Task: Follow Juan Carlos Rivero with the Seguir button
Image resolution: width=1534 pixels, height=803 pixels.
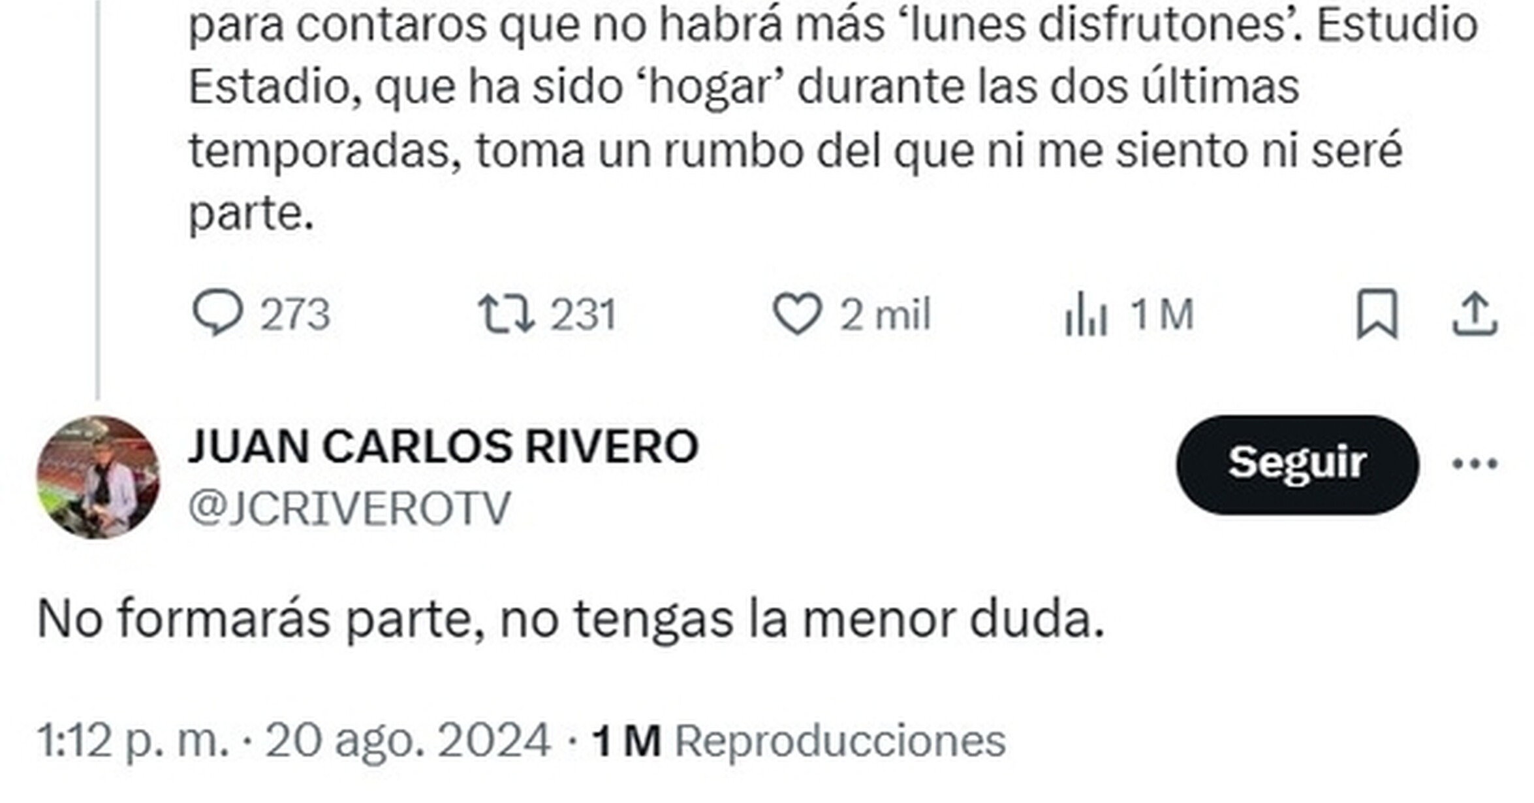Action: (1298, 464)
